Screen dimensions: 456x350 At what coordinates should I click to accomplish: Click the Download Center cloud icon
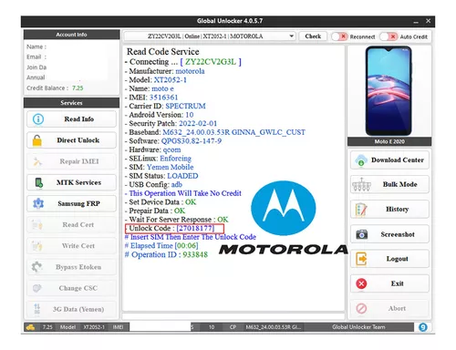(x=361, y=160)
